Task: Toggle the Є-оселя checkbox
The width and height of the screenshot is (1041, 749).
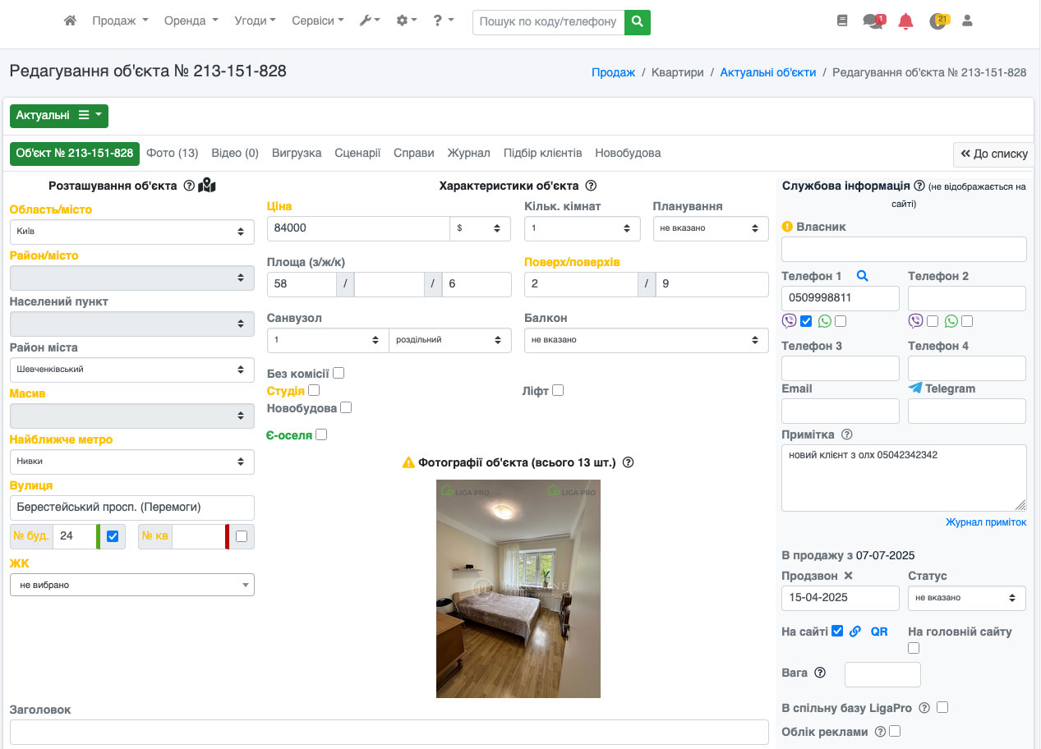Action: (321, 434)
